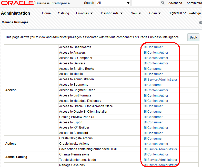This screenshot has height=167, width=202.
Task: Open BI Content Author for Create Invoke Actions
Action: 156,144
